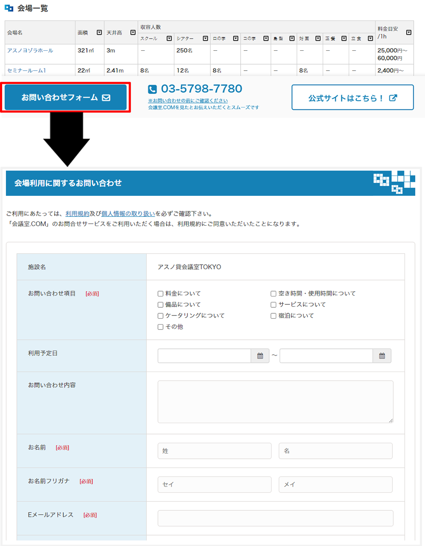This screenshot has height=546, width=425.
Task: Open the 個人情報の取り扱い link
Action: click(x=128, y=214)
